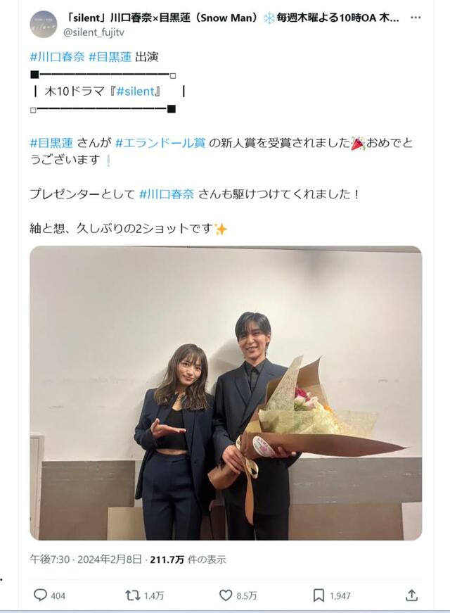This screenshot has width=450, height=613.
Task: Open the silent_fujitv profile avatar
Action: click(44, 24)
